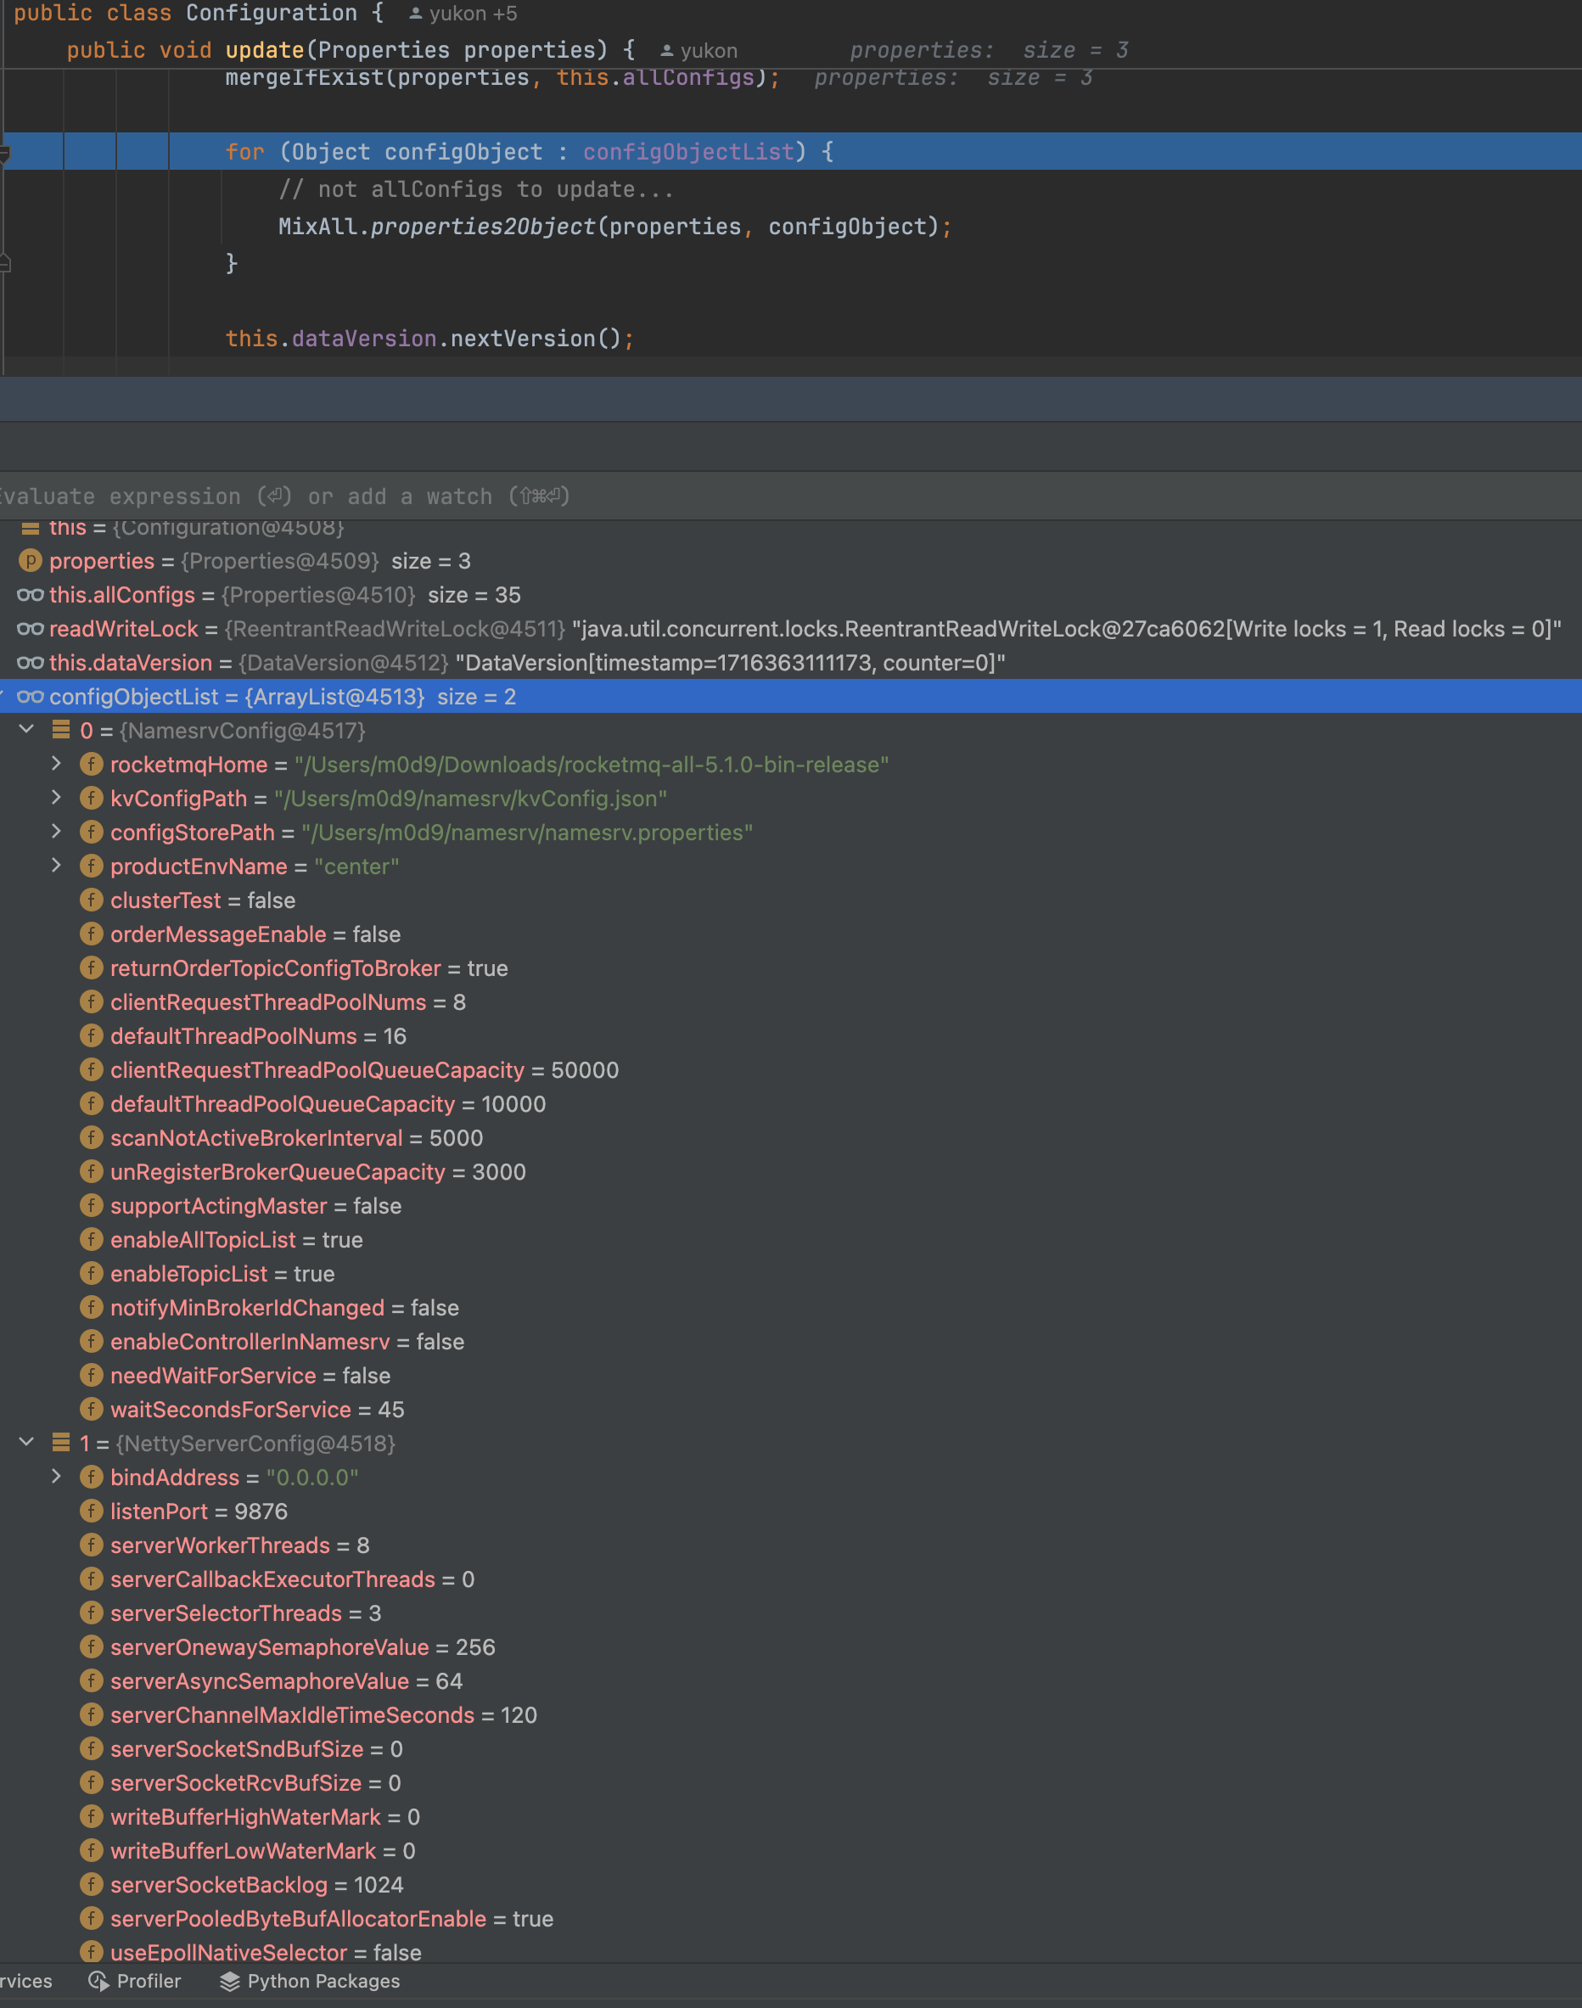This screenshot has width=1582, height=2008.
Task: Select the serverAsyncSemaphoreValue = 64 row
Action: (x=791, y=1681)
